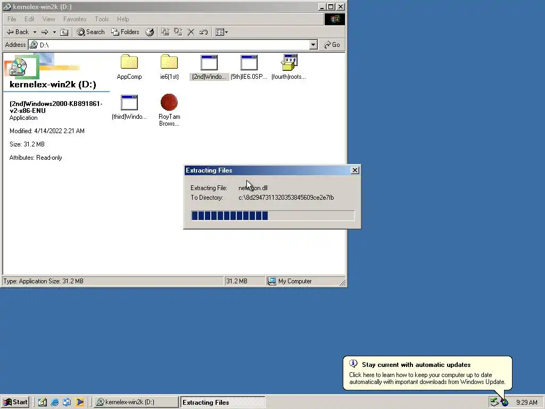Click the Explorer window title bar icon
The width and height of the screenshot is (545, 409).
point(7,6)
